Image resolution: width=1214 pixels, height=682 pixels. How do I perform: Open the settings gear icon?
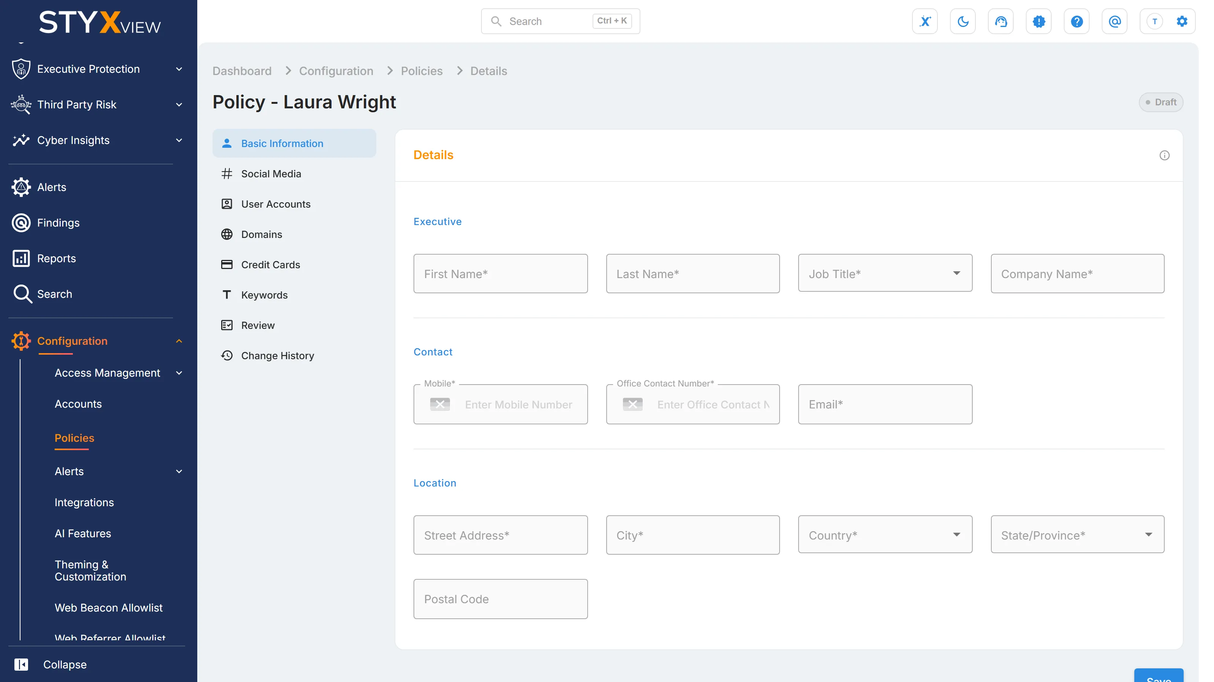[x=1181, y=21]
